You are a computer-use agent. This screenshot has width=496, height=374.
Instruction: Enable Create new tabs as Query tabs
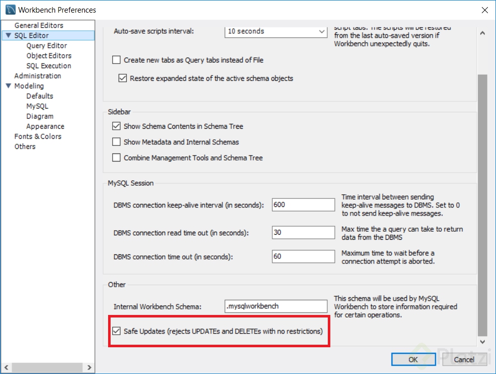click(x=116, y=60)
